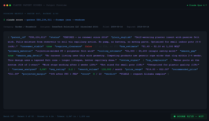Click the "requires_clearance" JSON key

point(69,46)
